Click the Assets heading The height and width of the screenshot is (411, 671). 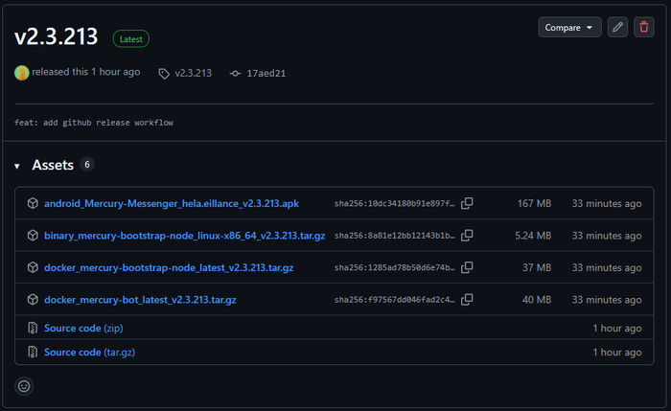pyautogui.click(x=53, y=165)
